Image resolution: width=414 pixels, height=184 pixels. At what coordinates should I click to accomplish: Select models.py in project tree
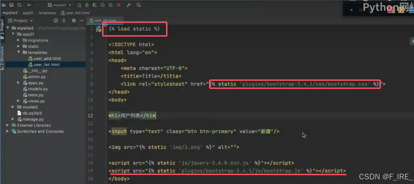coord(35,89)
